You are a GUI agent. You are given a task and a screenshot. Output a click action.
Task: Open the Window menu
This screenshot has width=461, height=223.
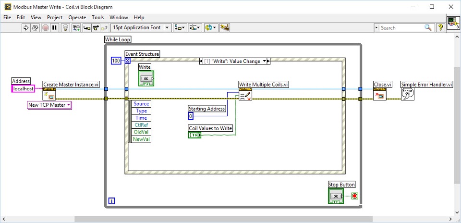click(119, 17)
